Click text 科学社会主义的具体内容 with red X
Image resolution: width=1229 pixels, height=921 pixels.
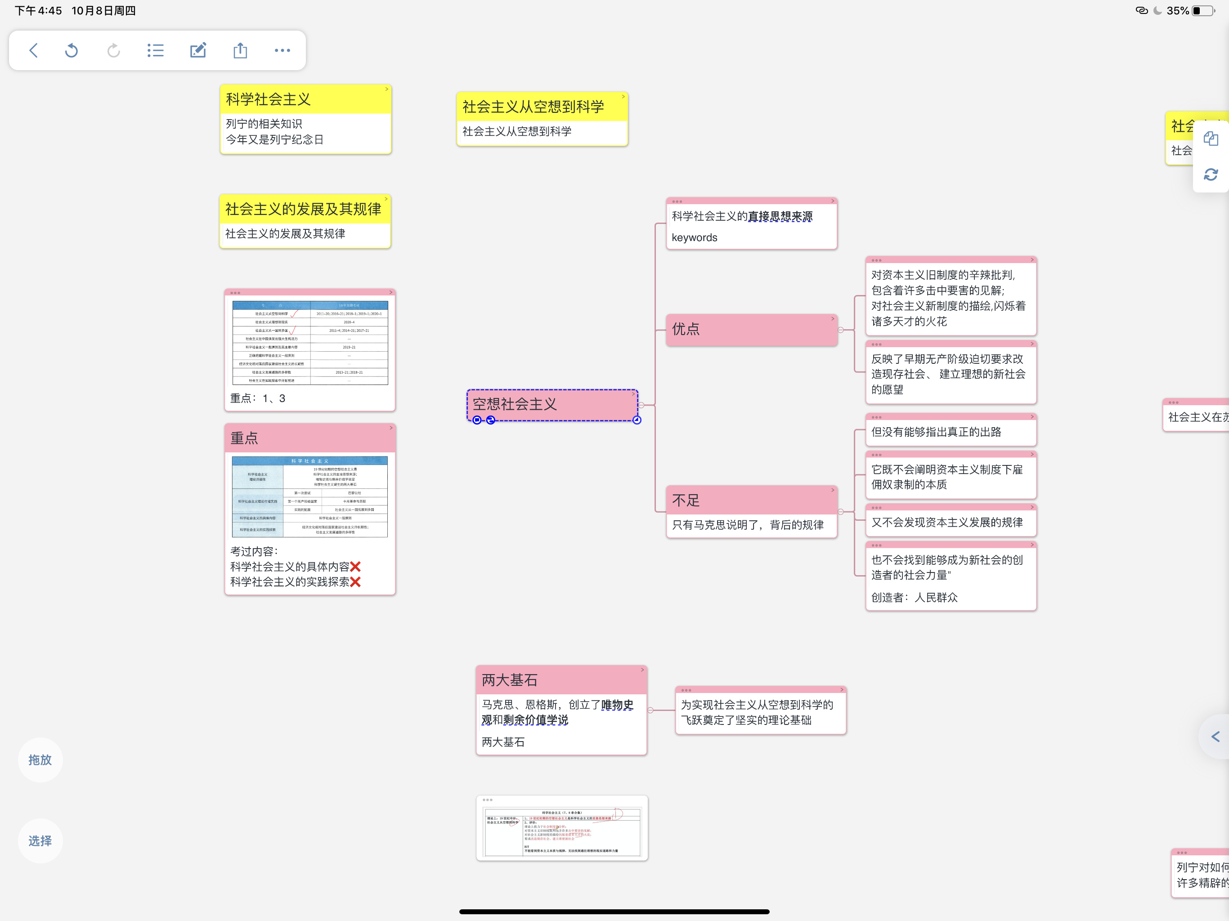click(x=296, y=566)
